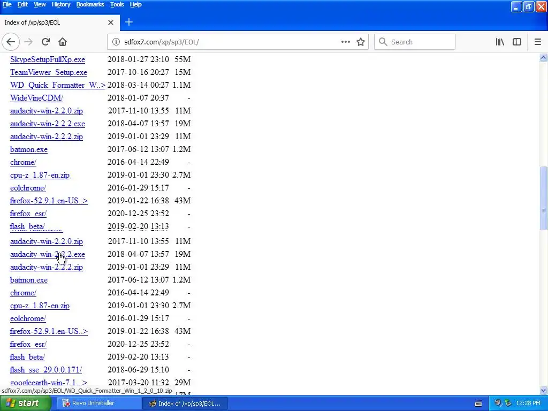Open page actions three-dot menu
Viewport: 548px width, 411px height.
pyautogui.click(x=346, y=42)
